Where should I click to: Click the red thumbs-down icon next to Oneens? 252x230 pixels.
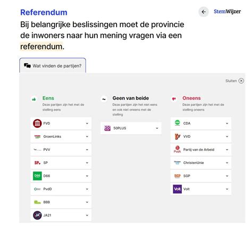coord(174,99)
